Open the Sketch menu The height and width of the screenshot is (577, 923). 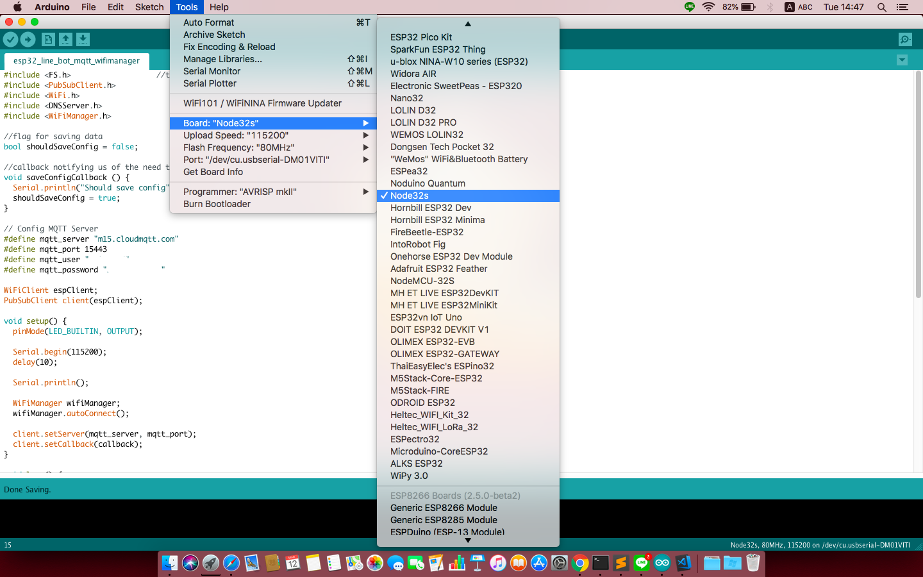(149, 7)
